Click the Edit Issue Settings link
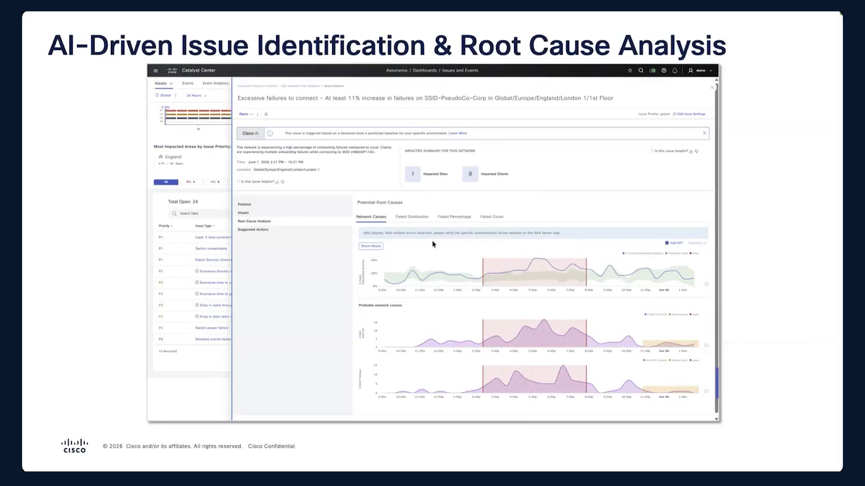 689,114
